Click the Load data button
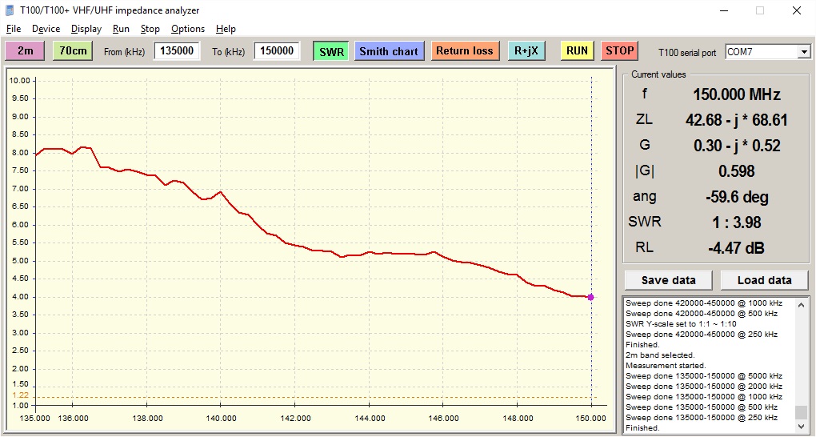This screenshot has height=437, width=816. click(764, 280)
